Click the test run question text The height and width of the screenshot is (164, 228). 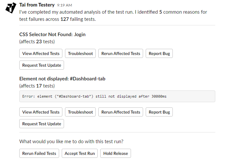[x=71, y=142]
